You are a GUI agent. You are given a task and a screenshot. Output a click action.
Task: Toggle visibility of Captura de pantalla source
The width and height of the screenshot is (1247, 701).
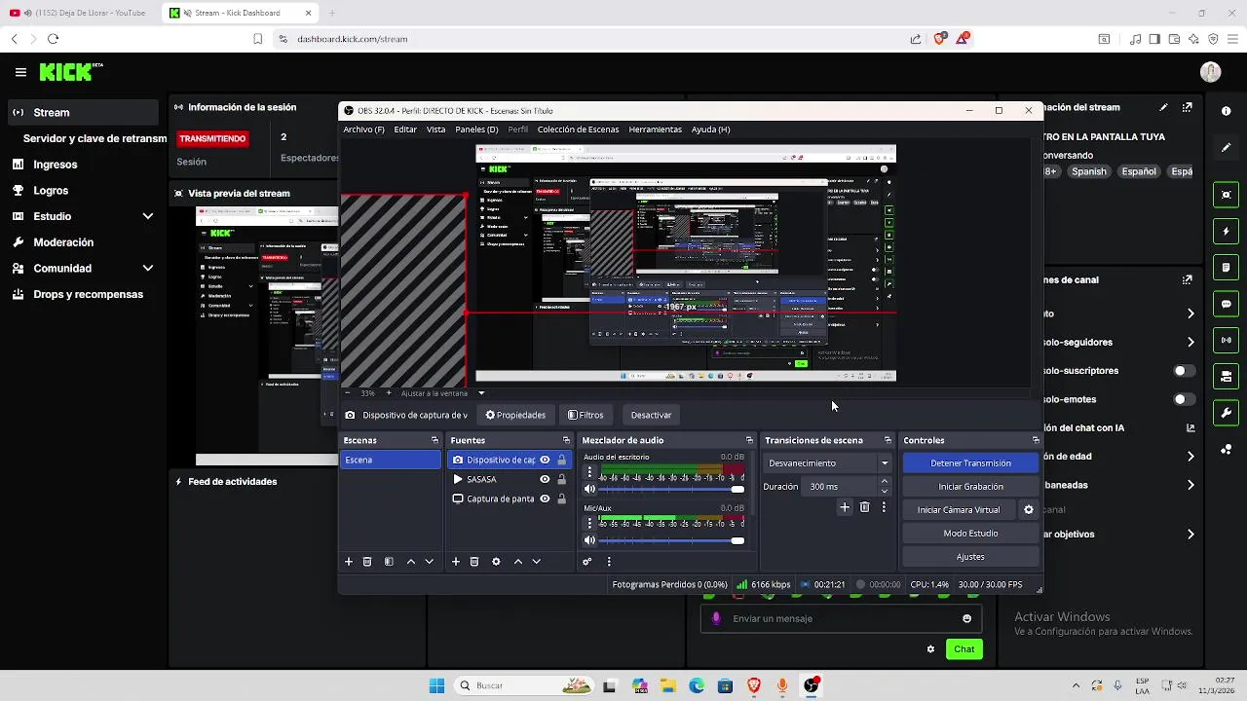point(545,498)
